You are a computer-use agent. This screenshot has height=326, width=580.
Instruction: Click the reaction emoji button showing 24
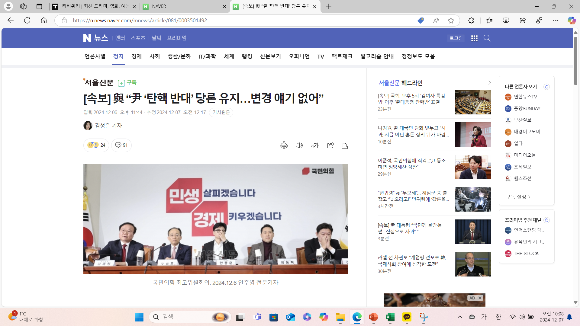[96, 145]
